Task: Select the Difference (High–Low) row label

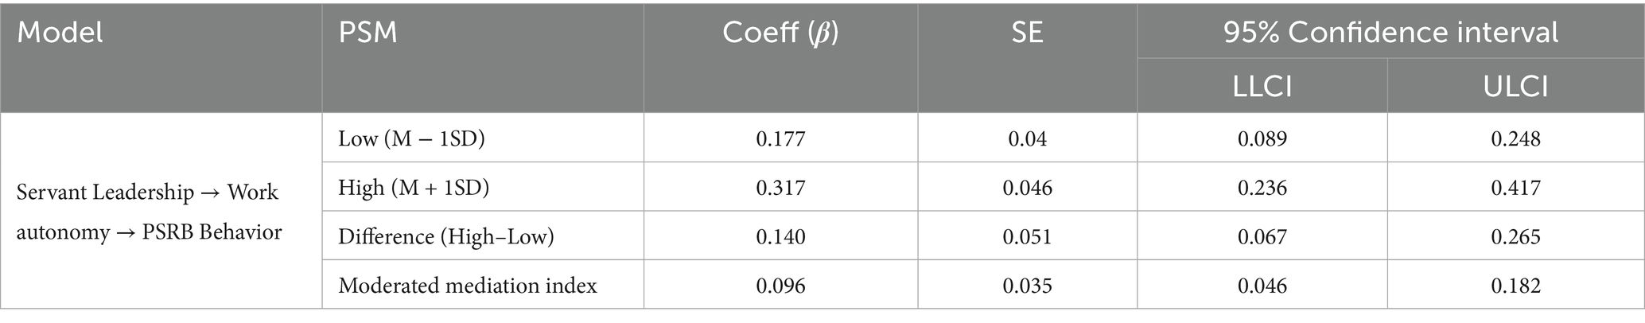Action: coord(446,236)
